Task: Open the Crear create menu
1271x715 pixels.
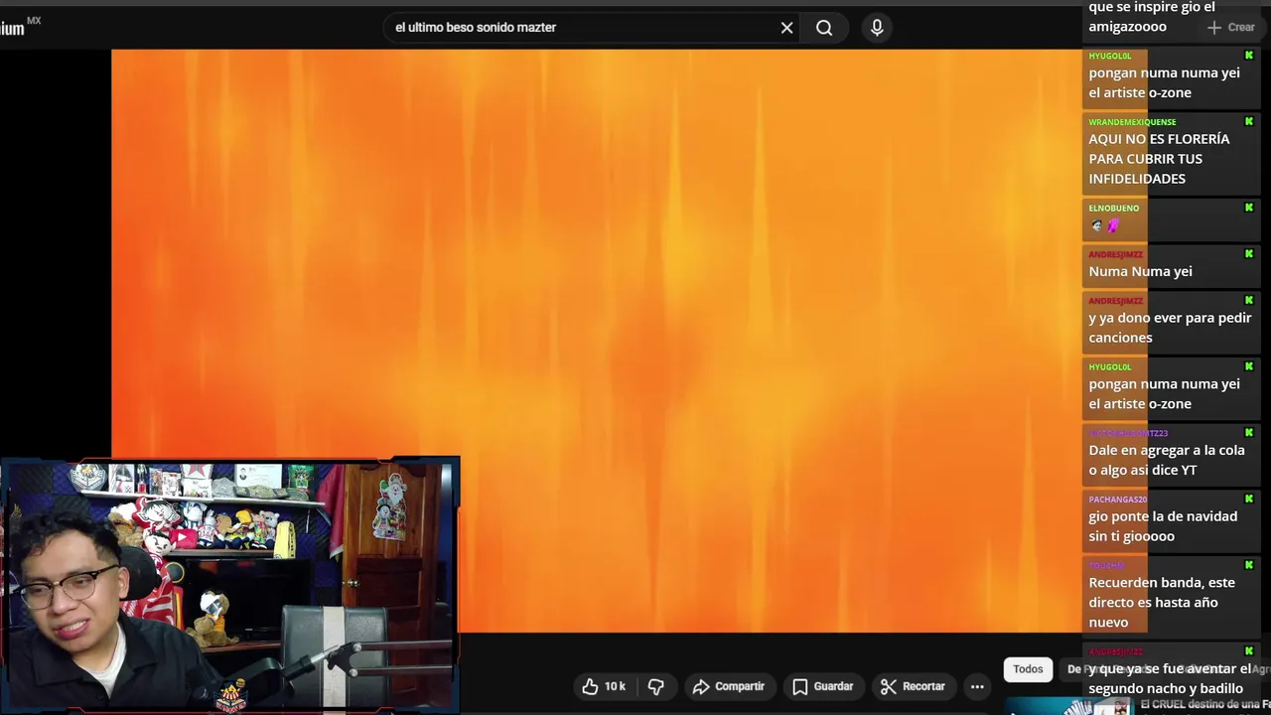Action: 1231,28
